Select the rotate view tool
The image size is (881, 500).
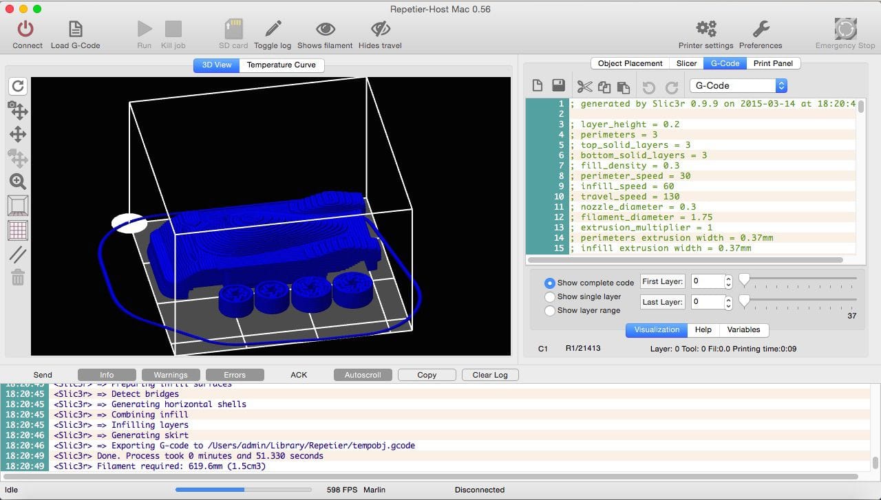click(18, 86)
